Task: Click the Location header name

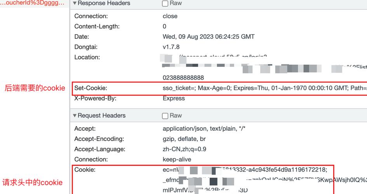Action: 87,57
